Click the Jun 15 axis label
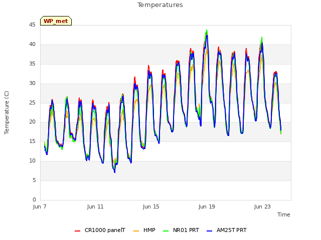 (151, 206)
